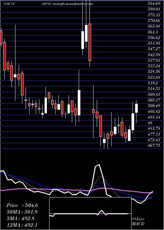Click the 509.85 price level label

point(154,95)
